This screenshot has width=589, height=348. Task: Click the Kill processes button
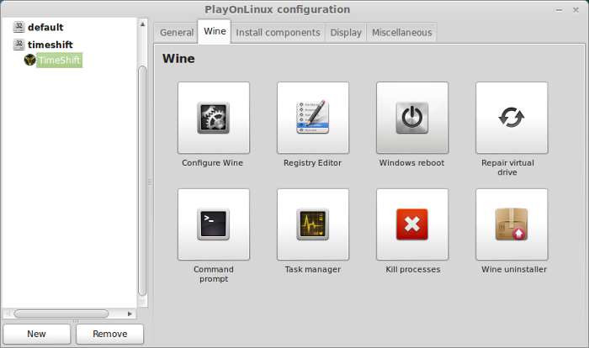[412, 224]
